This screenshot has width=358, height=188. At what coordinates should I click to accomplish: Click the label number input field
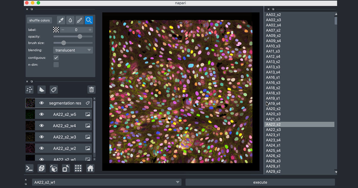76,30
